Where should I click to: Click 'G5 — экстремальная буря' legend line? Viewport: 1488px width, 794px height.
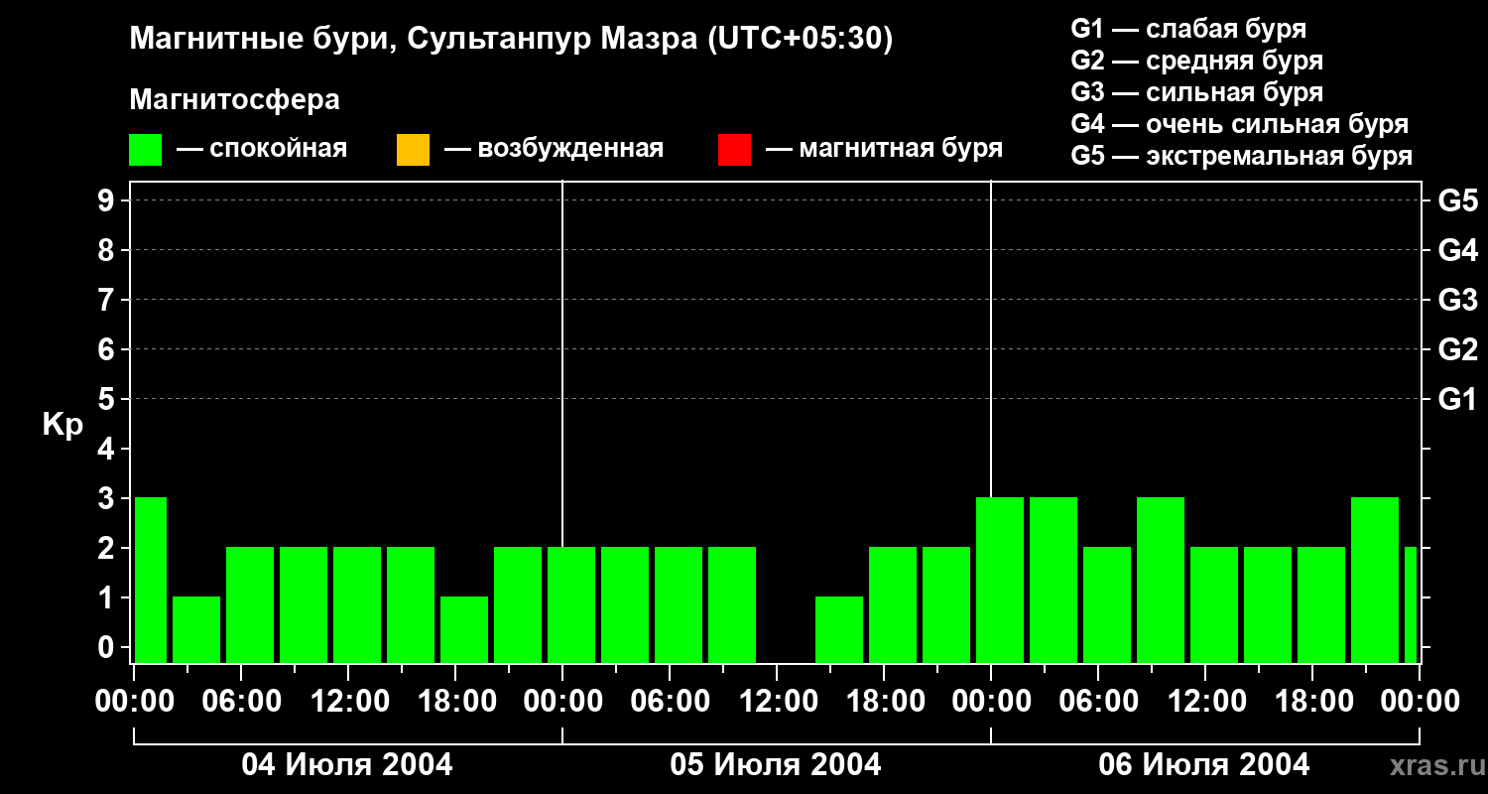[1241, 156]
